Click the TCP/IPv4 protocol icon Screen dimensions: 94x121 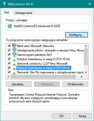[14, 68]
